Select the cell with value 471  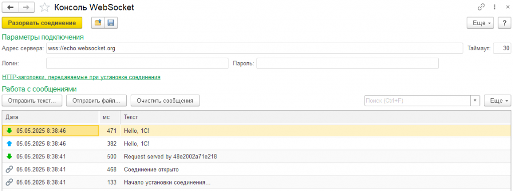(x=110, y=130)
